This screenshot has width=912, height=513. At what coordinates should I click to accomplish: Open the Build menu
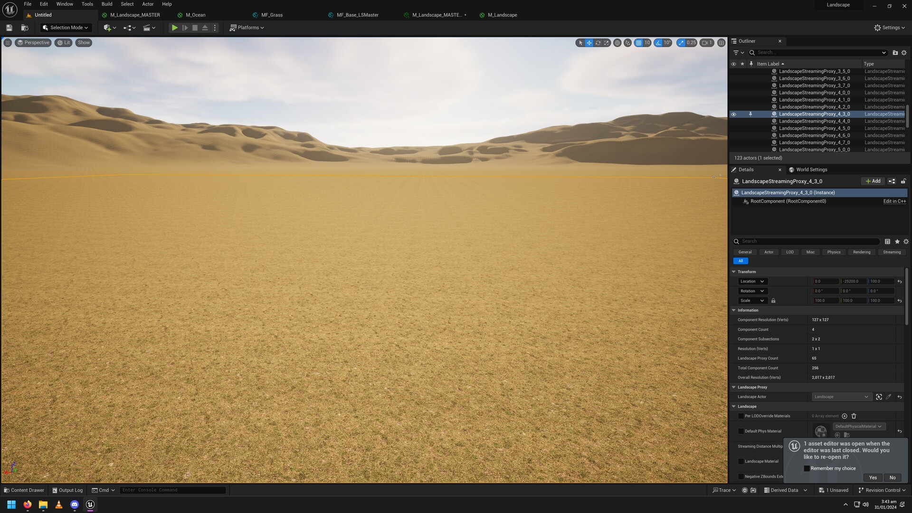(106, 4)
